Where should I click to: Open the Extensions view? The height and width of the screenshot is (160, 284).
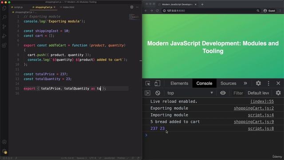4,45
